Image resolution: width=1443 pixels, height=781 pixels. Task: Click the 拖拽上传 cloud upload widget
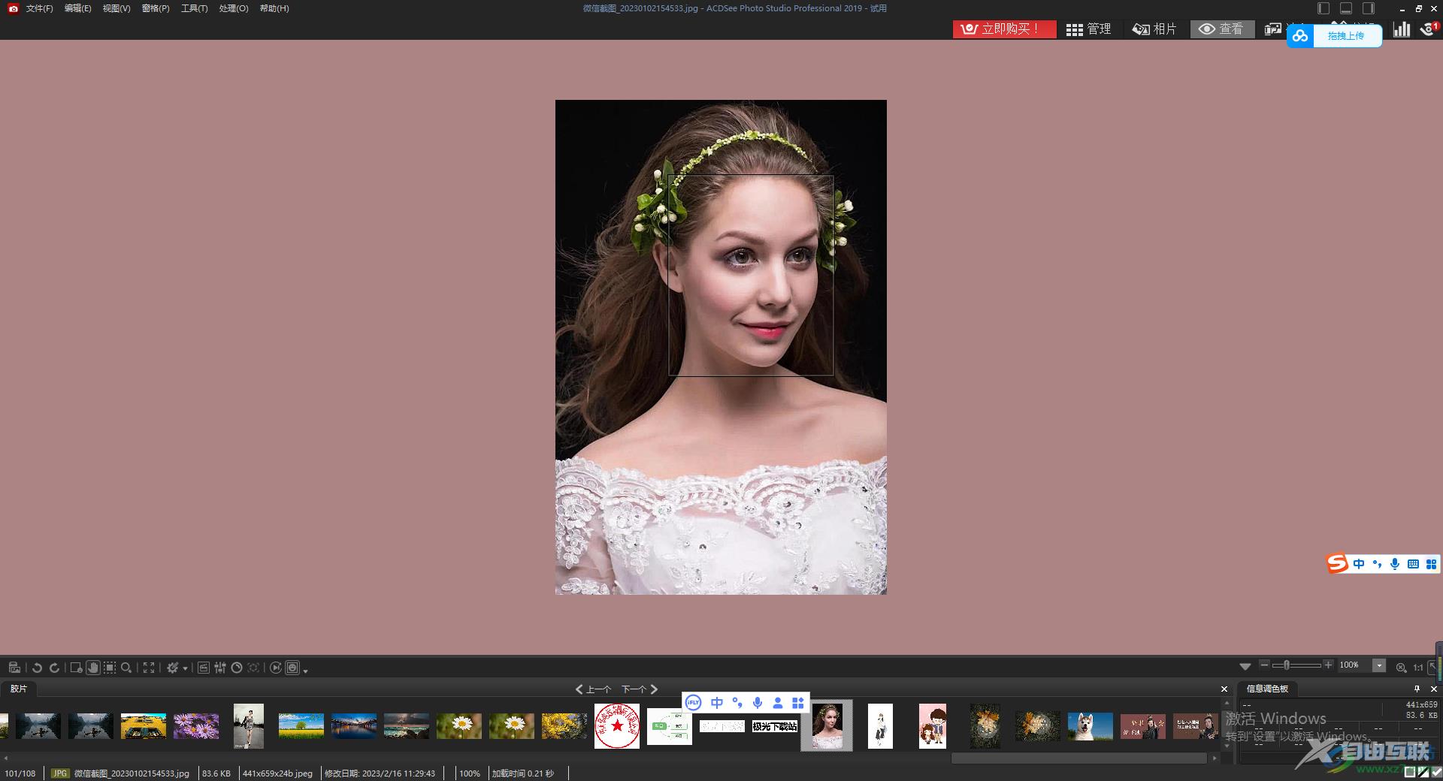pos(1334,35)
